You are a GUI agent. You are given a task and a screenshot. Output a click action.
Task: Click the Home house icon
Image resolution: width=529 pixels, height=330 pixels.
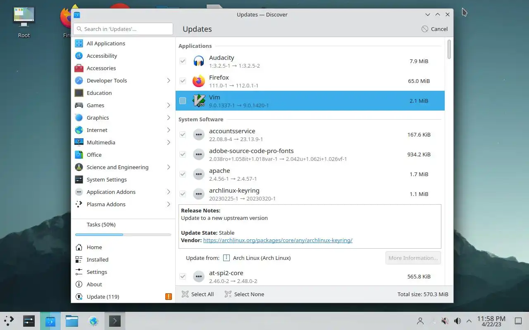(79, 247)
